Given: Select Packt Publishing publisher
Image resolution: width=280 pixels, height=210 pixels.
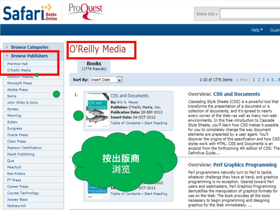Looking at the screenshot, I should pyautogui.click(x=21, y=154).
